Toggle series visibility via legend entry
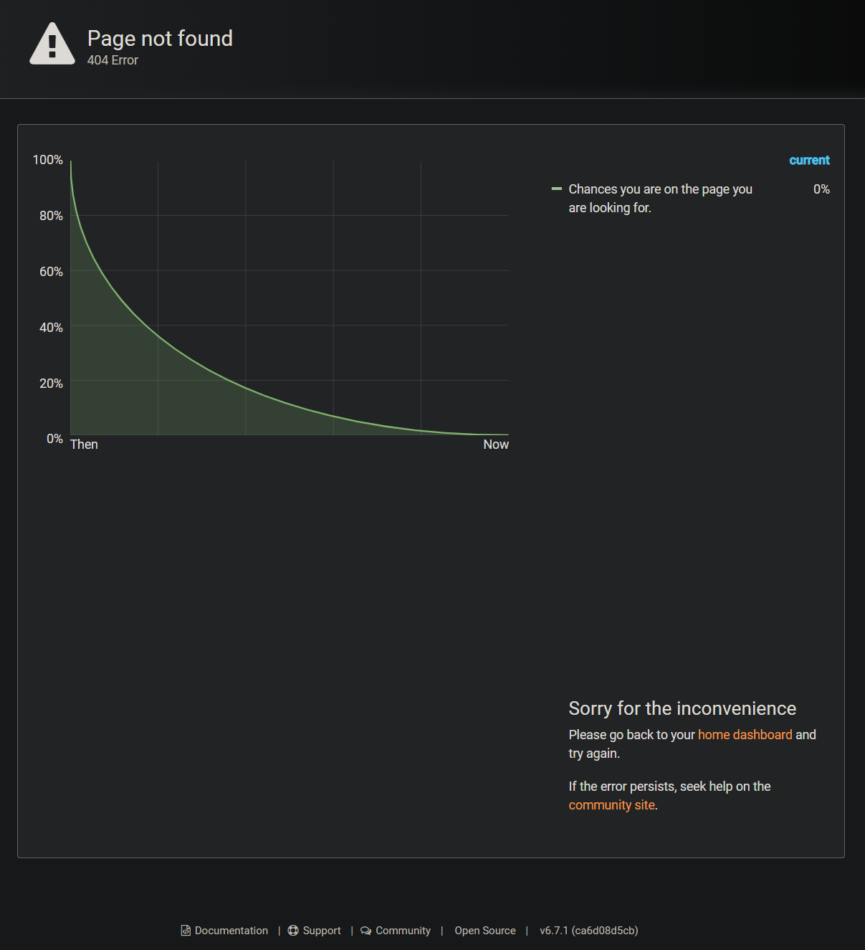Viewport: 865px width, 950px height. point(659,198)
